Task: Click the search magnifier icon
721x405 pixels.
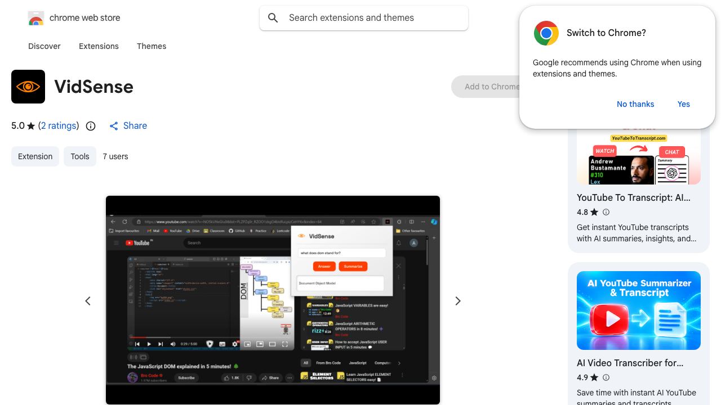Action: tap(273, 18)
